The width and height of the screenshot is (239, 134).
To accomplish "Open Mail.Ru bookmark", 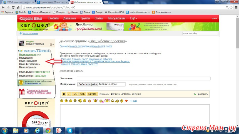I will pos(21,12).
